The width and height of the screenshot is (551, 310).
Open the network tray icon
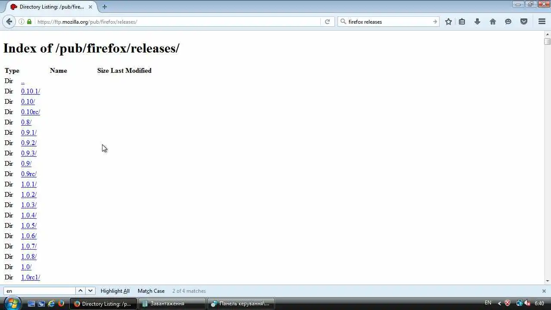point(520,303)
